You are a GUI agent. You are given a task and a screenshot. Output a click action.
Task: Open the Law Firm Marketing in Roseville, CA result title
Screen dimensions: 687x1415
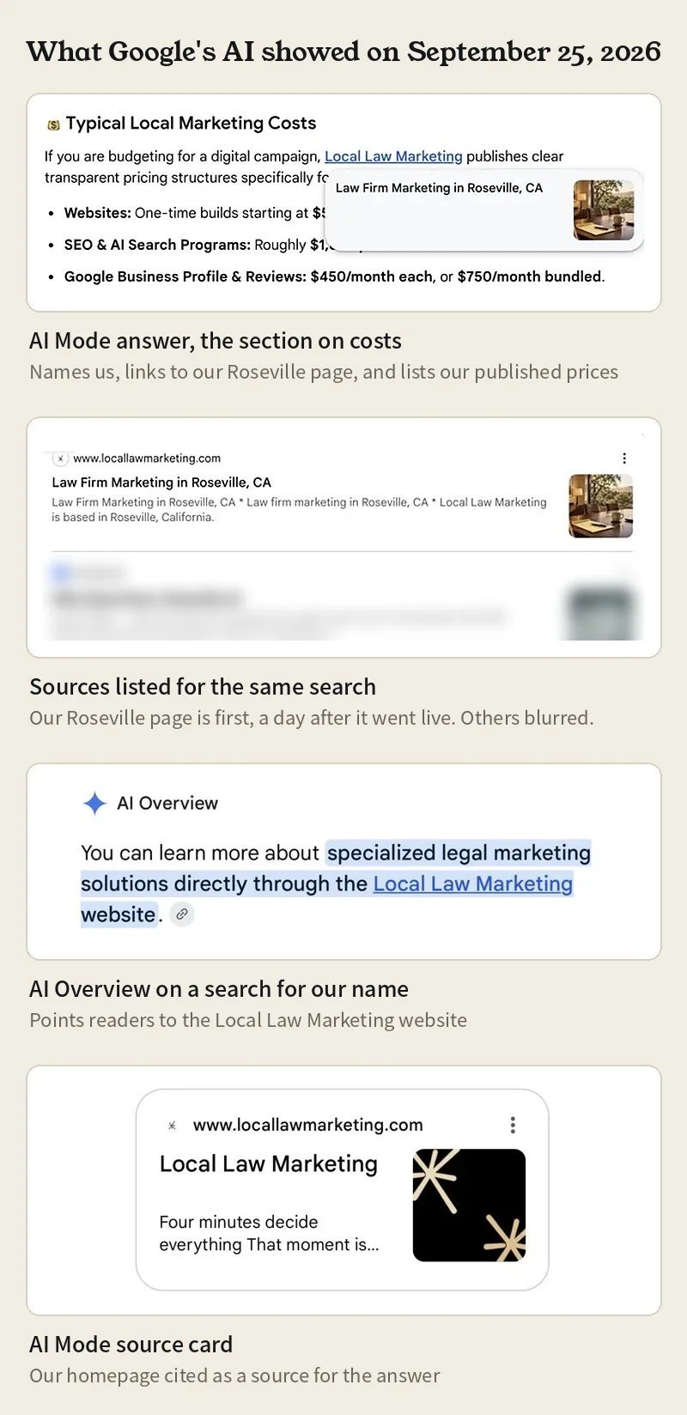click(x=161, y=483)
